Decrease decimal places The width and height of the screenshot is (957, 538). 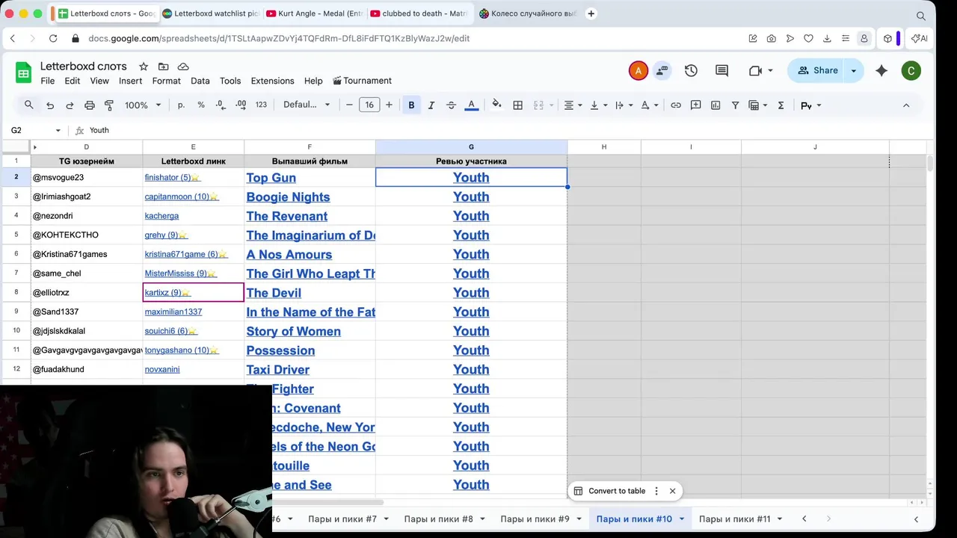(x=221, y=105)
